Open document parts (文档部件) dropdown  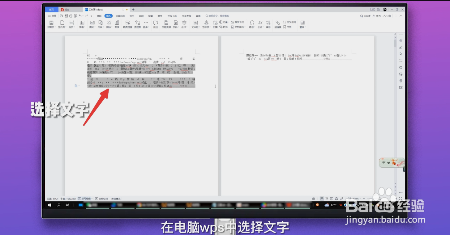[x=238, y=27]
